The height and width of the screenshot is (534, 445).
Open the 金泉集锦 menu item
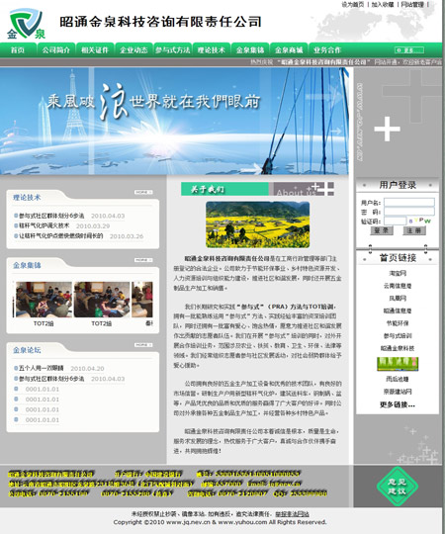click(x=250, y=50)
